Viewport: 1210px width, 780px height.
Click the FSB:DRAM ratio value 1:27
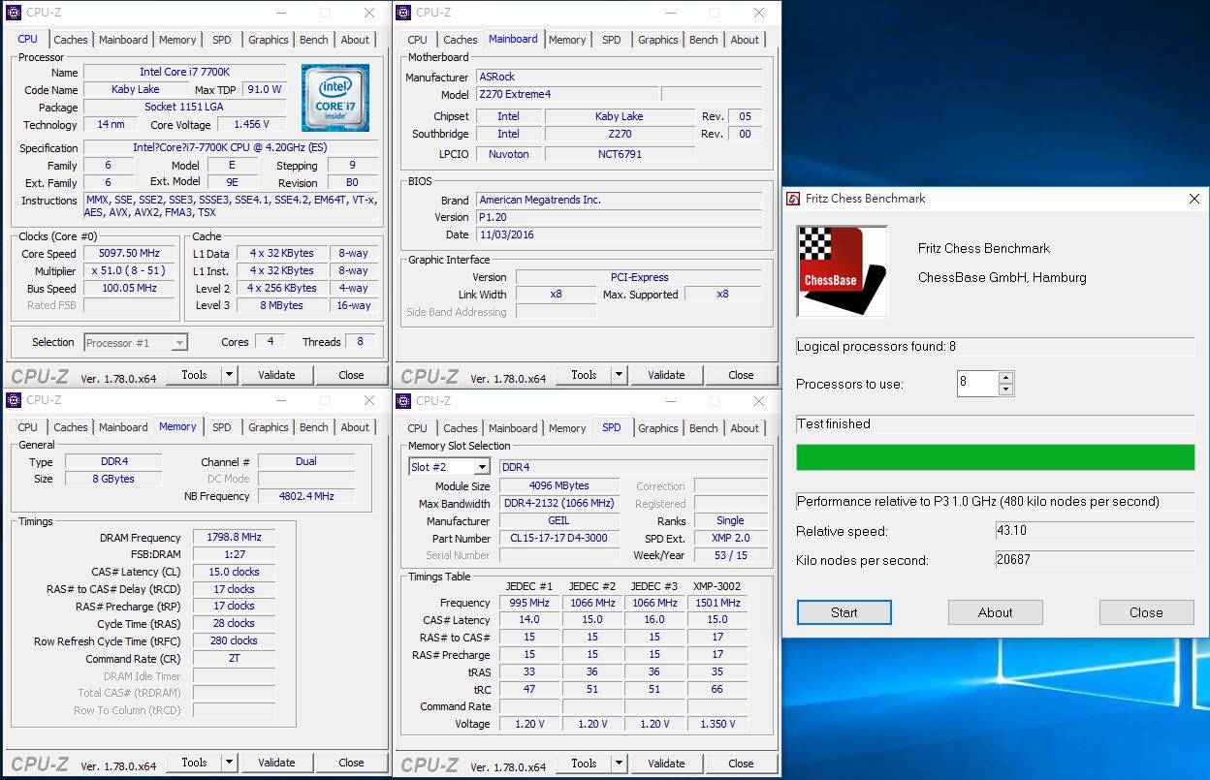click(234, 554)
